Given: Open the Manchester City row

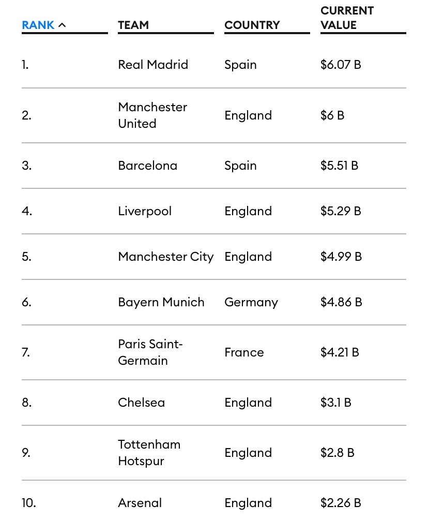Looking at the screenshot, I should click(x=213, y=257).
